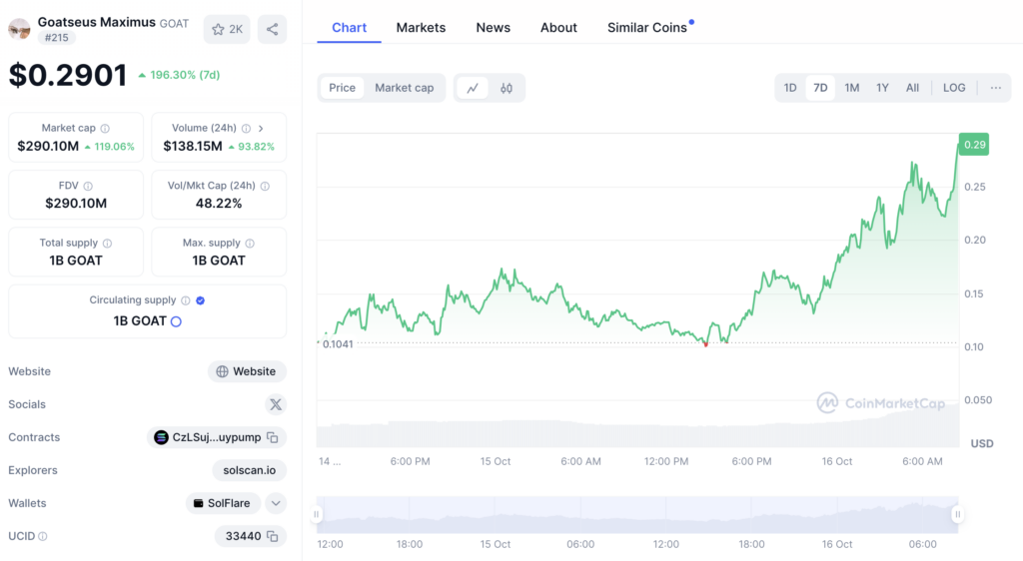Copy the UCID number 33440
The width and height of the screenshot is (1023, 561).
pos(273,536)
